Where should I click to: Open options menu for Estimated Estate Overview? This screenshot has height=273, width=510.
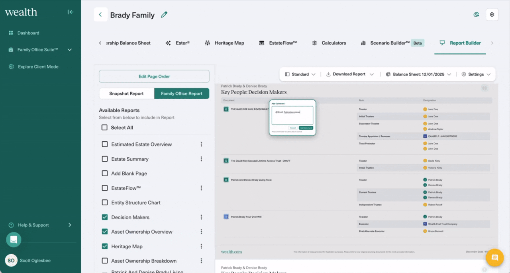click(x=201, y=144)
